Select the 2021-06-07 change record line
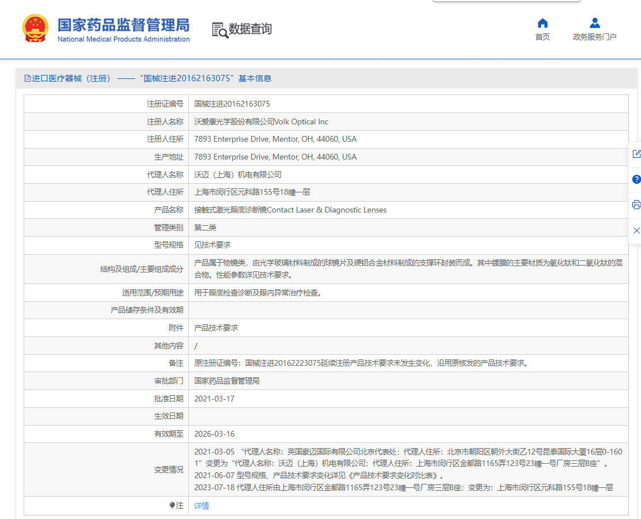This screenshot has height=519, width=641. [319, 475]
